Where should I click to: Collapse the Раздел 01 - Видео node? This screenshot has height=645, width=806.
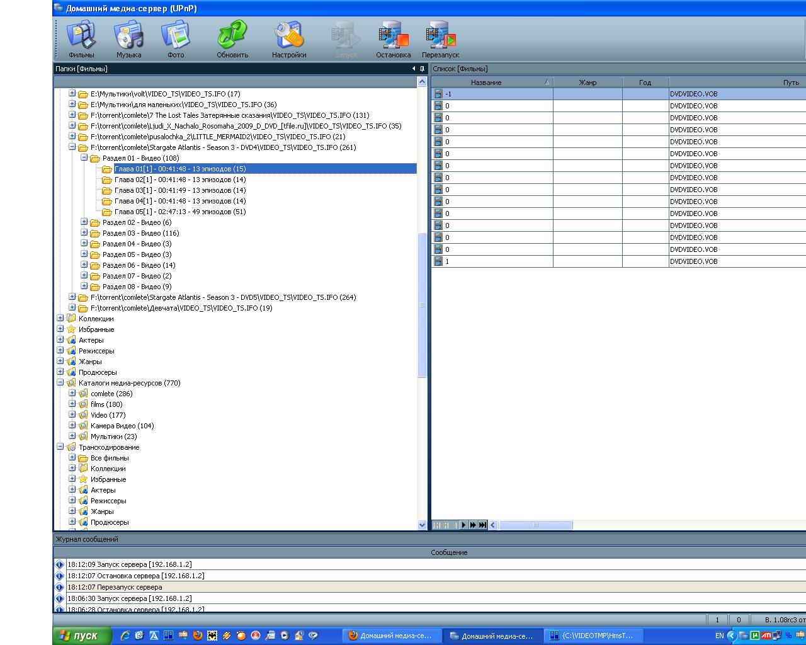84,158
